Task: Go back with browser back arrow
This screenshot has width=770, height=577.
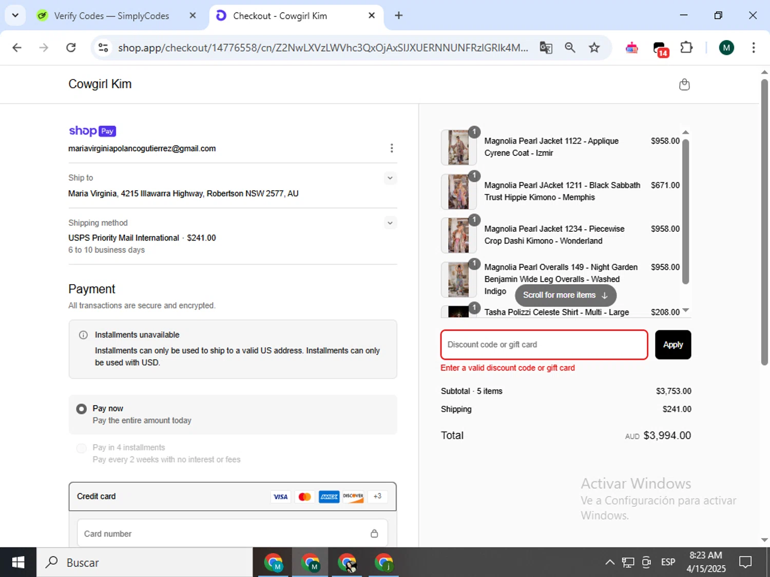Action: [17, 48]
